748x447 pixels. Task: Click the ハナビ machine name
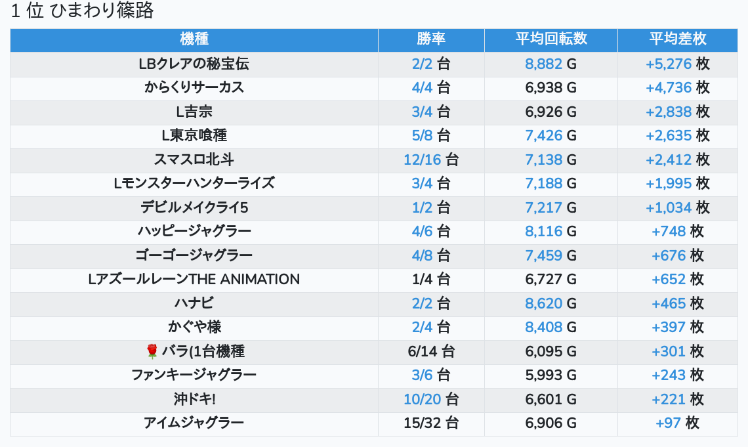194,303
